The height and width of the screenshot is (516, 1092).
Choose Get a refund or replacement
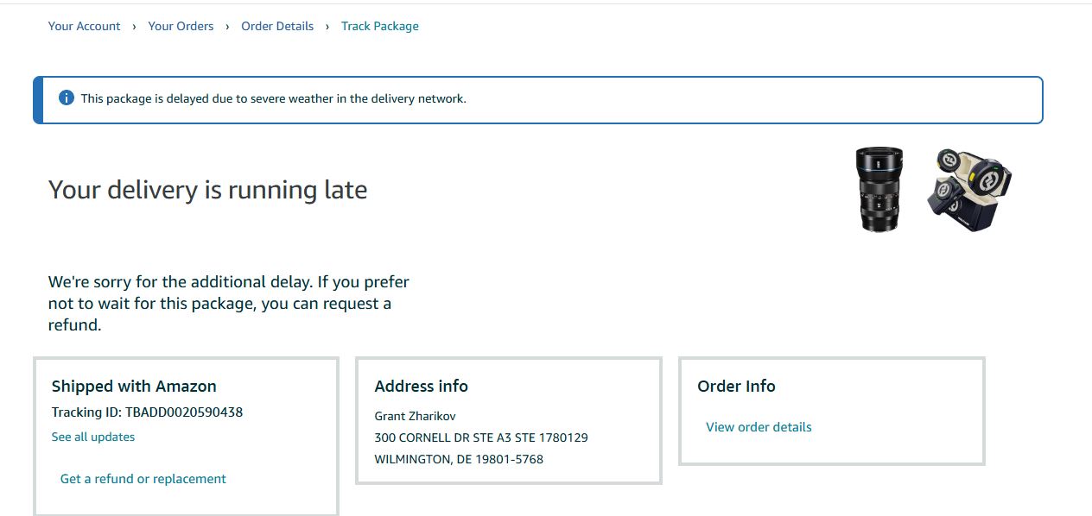coord(143,479)
